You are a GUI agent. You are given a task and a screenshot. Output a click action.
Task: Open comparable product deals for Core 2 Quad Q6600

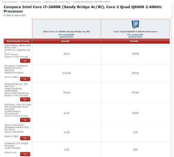pos(135,36)
